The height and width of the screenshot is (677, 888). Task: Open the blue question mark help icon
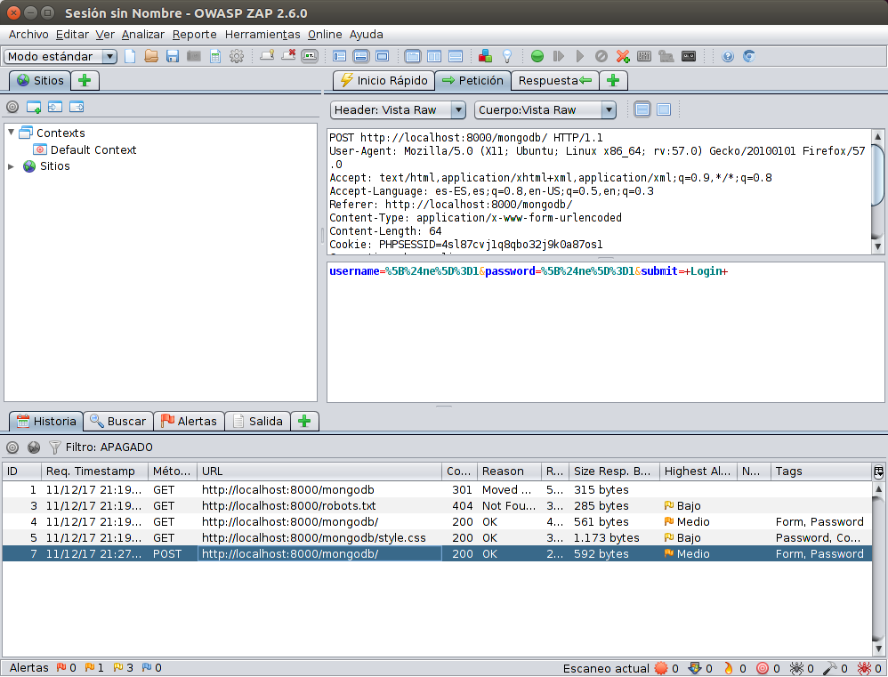click(x=728, y=56)
